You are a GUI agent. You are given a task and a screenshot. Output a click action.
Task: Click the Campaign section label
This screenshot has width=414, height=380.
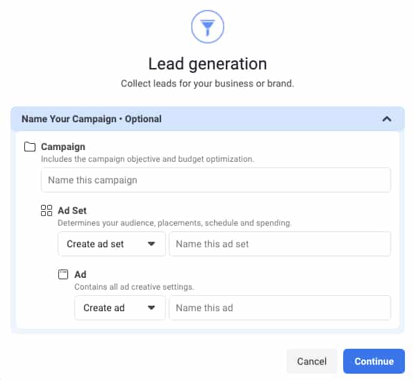pyautogui.click(x=63, y=147)
